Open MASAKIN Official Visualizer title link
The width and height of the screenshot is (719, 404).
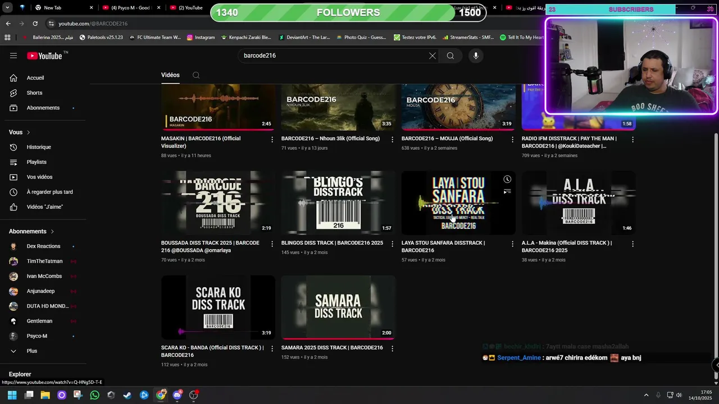tap(201, 142)
